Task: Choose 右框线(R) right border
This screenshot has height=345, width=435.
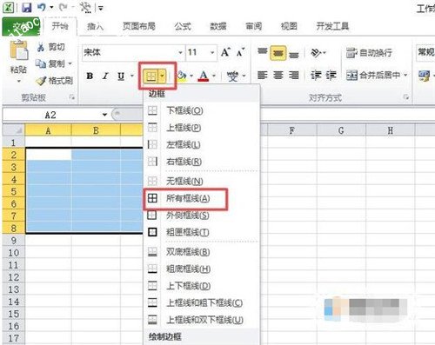Action: pyautogui.click(x=201, y=162)
